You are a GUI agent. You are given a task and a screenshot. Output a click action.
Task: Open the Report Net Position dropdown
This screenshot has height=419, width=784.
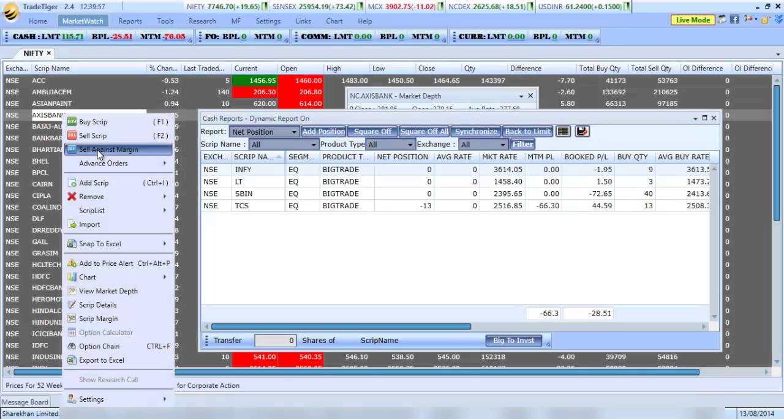264,132
